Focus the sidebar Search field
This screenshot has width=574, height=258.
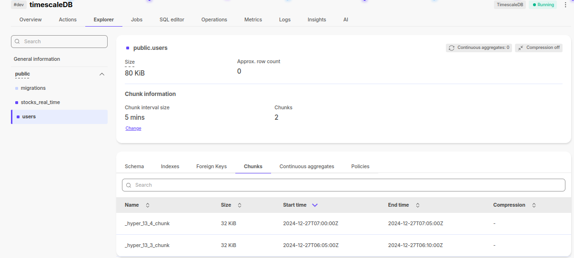59,41
